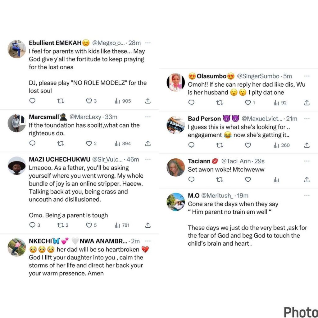This screenshot has height=318, width=318.
Task: Open the @MarcLexy profile handle
Action: [85, 117]
